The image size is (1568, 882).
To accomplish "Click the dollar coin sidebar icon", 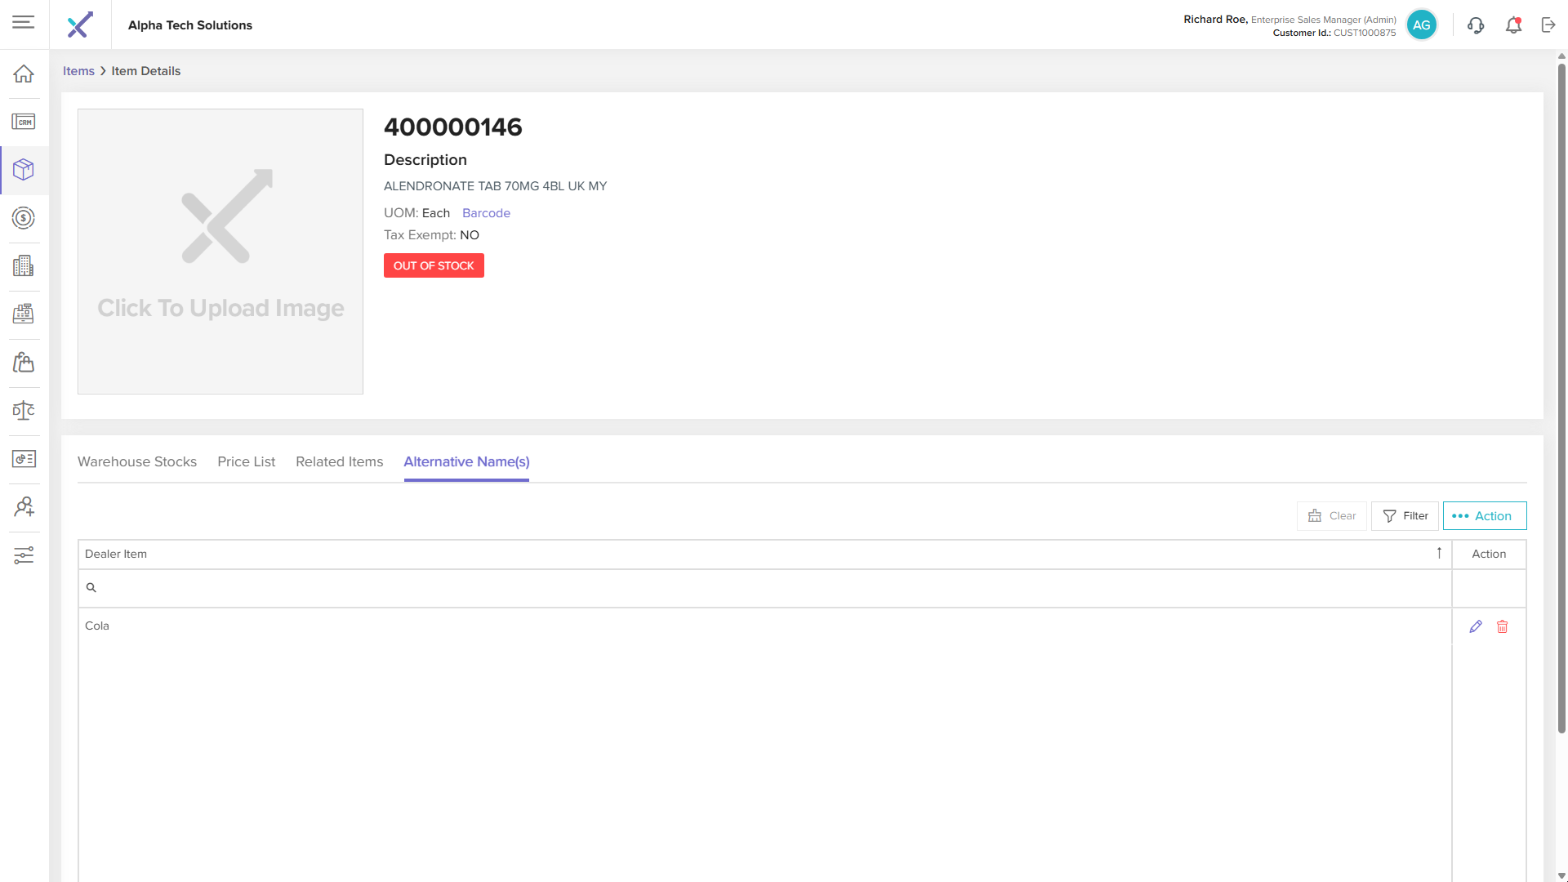I will pyautogui.click(x=24, y=218).
